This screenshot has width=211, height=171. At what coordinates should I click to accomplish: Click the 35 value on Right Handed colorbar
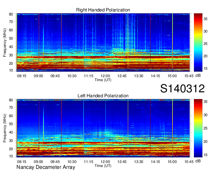tap(205, 19)
